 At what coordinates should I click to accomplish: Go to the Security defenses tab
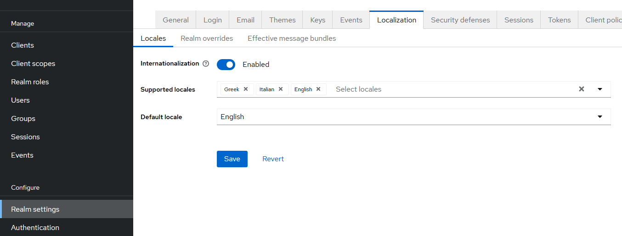(460, 20)
